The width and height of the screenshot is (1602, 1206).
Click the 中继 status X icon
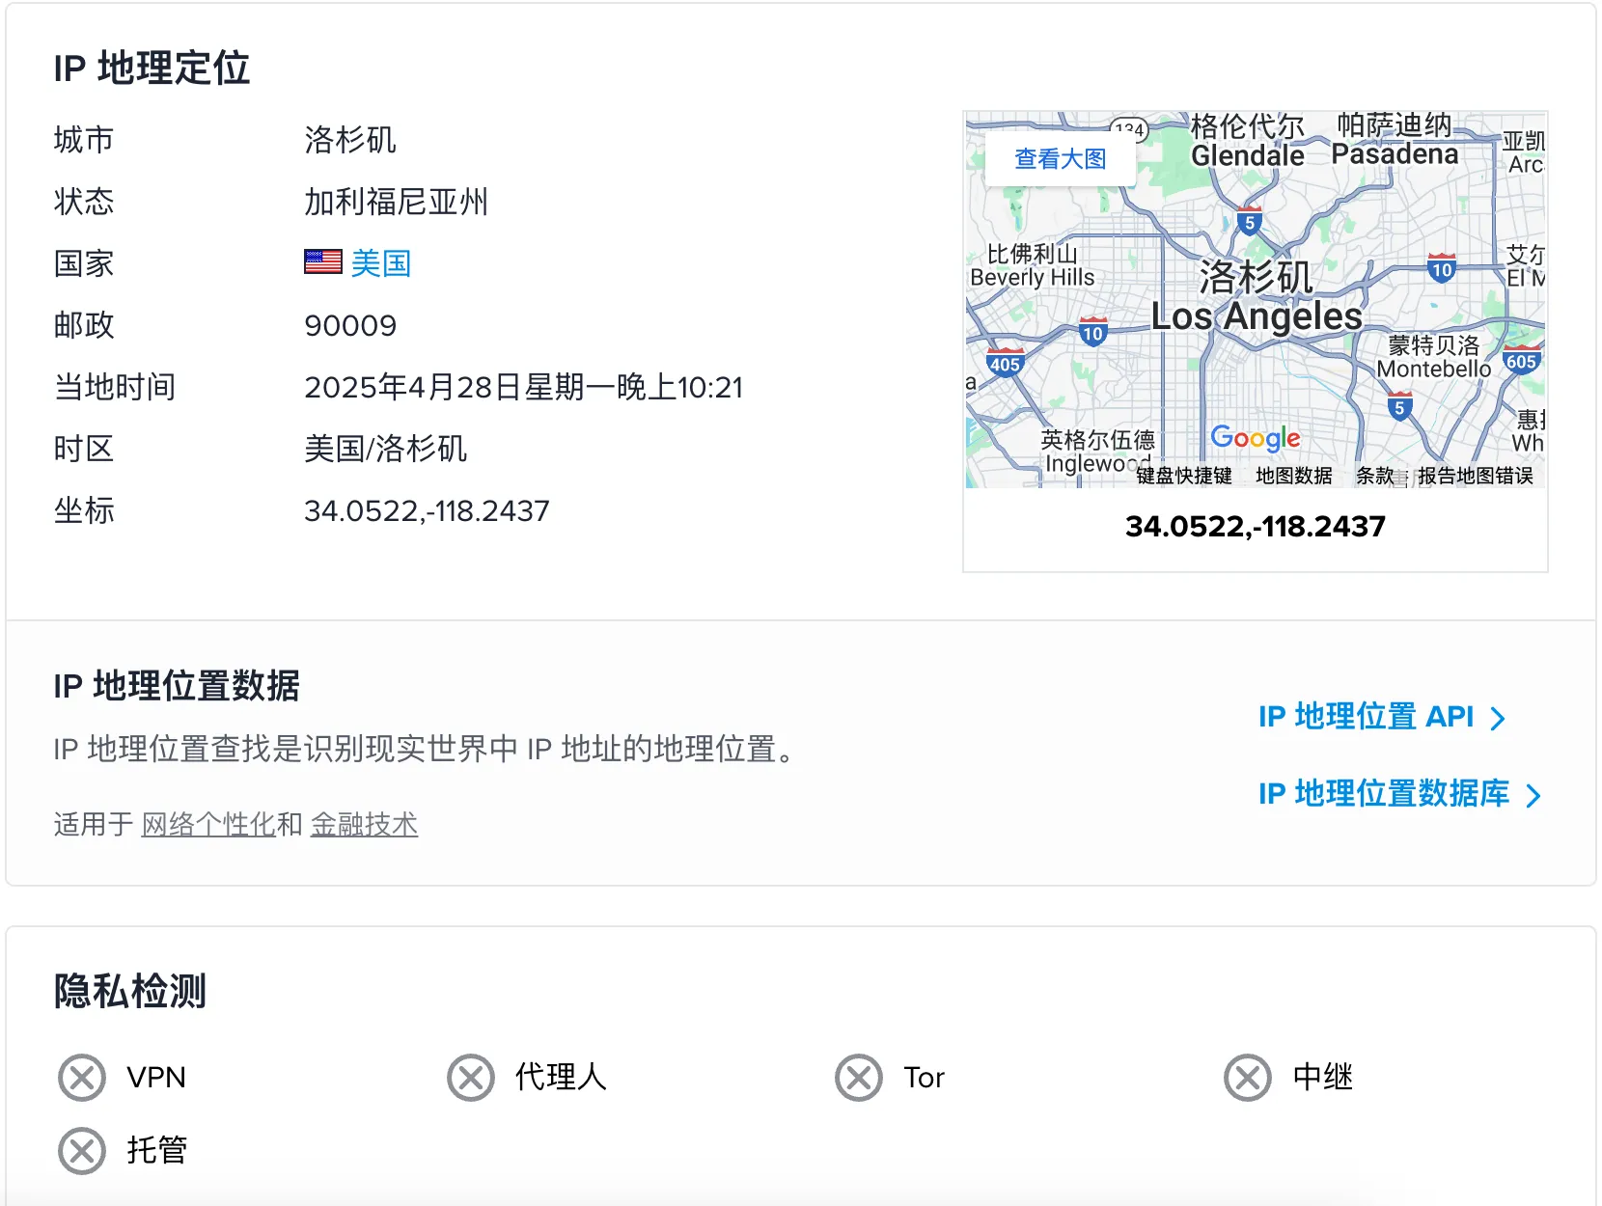pyautogui.click(x=1248, y=1078)
